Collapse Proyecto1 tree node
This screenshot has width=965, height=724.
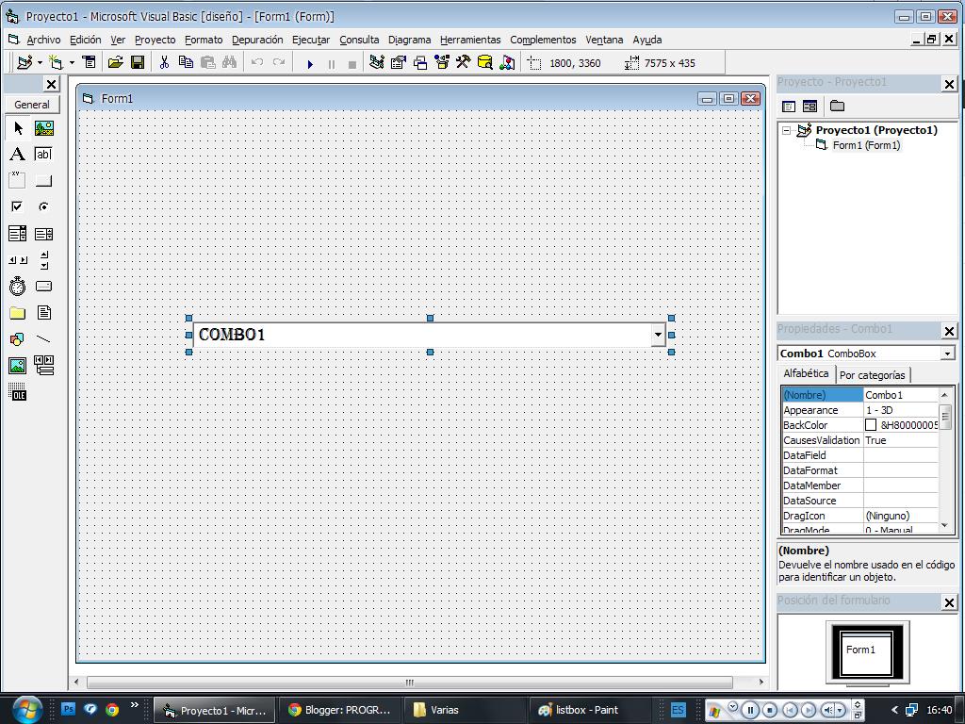[x=787, y=130]
